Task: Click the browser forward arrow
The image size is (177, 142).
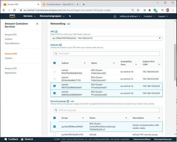Action: (9, 10)
